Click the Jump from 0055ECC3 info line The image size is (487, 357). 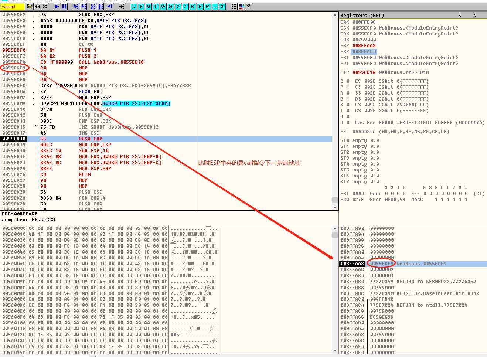28,220
